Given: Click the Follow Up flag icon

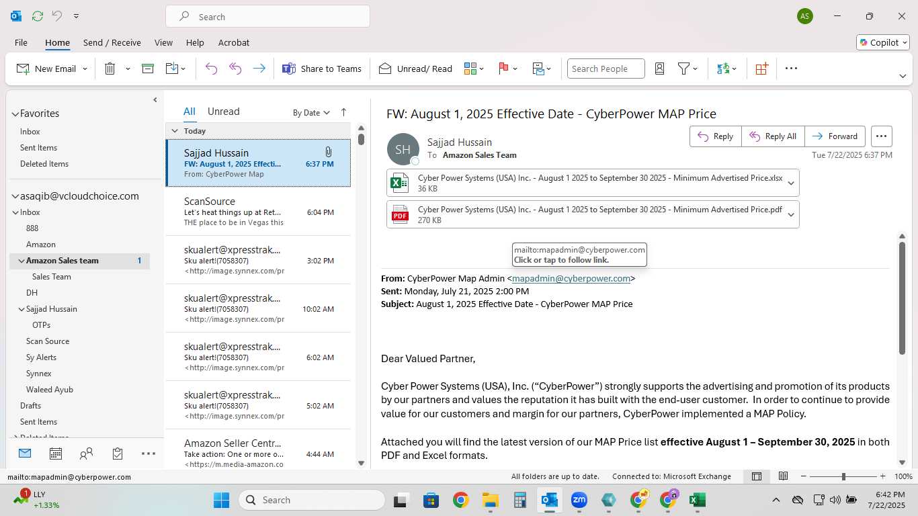Looking at the screenshot, I should click(503, 69).
